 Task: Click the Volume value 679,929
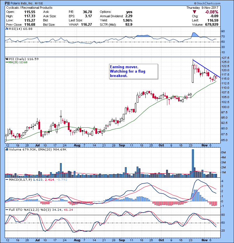[x=212, y=25]
